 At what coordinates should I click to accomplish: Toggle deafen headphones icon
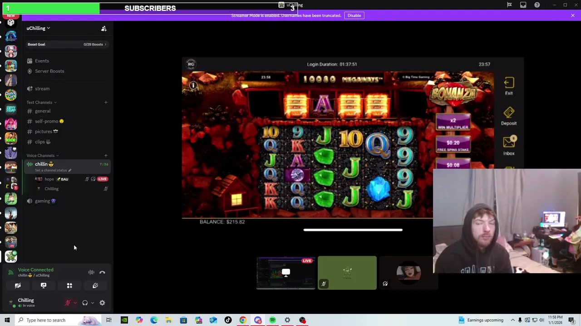pyautogui.click(x=85, y=303)
